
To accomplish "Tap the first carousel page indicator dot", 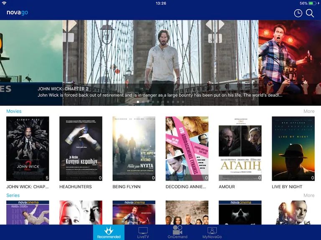I will tap(138, 102).
